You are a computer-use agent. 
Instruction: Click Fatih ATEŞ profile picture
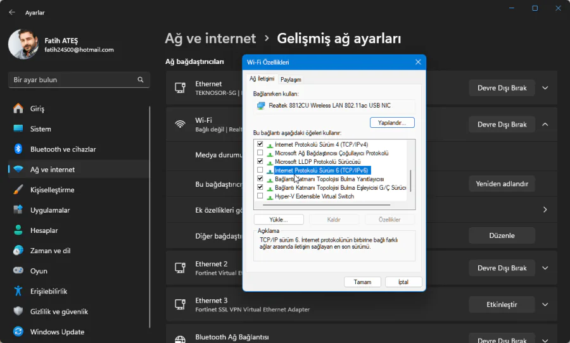click(23, 44)
